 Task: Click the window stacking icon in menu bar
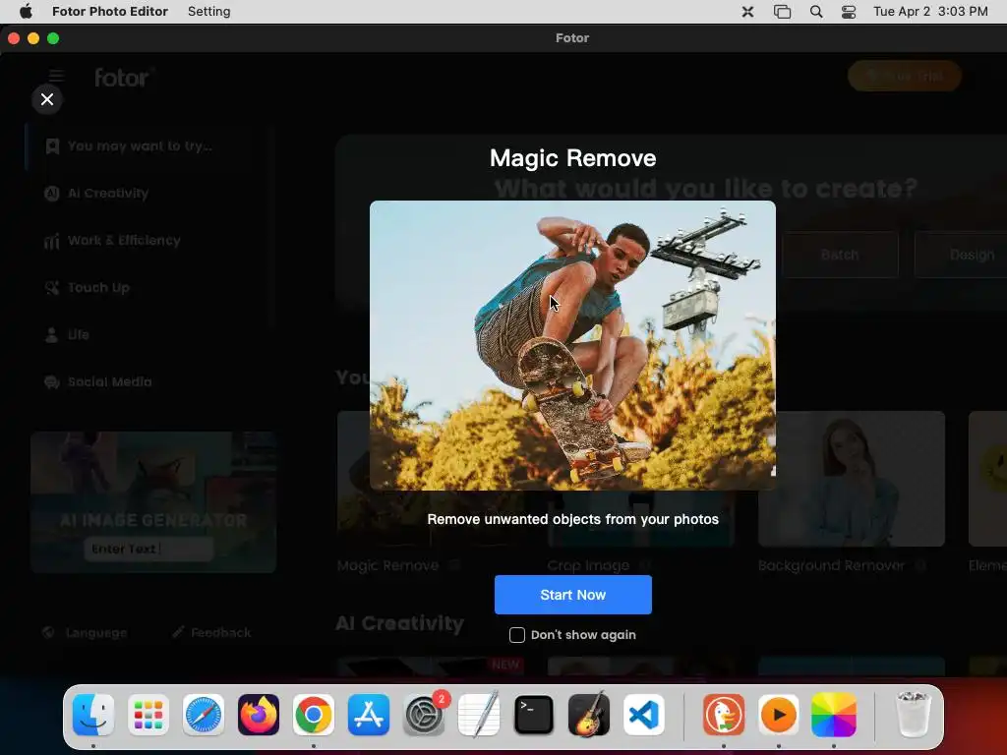[782, 12]
